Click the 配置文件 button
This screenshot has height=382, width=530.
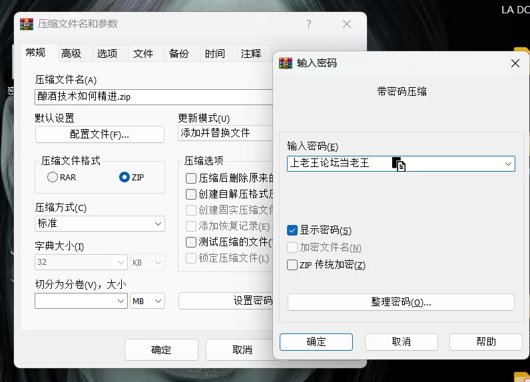(100, 134)
